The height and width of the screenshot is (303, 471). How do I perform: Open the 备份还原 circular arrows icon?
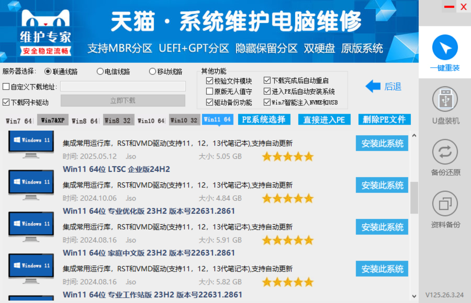445,152
